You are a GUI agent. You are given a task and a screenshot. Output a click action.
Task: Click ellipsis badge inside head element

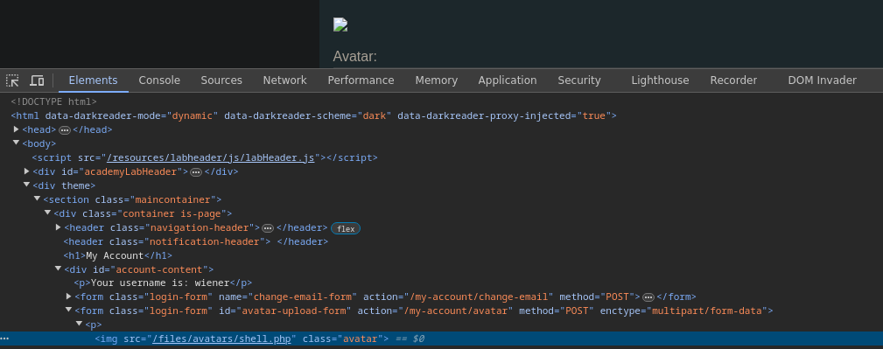[x=65, y=130]
